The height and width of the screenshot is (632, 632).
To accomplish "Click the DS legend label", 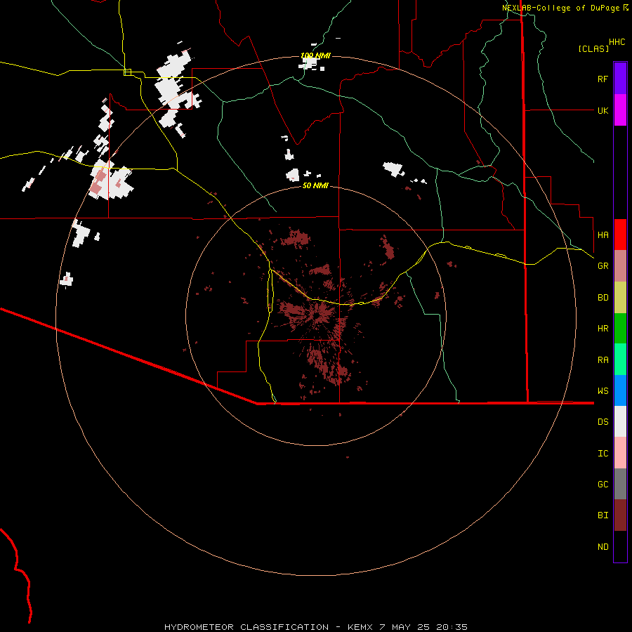I will coord(603,422).
